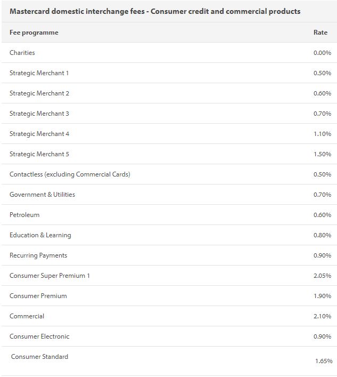The width and height of the screenshot is (337, 377).
Task: Click the Strategic Merchant 5 row
Action: [39, 154]
